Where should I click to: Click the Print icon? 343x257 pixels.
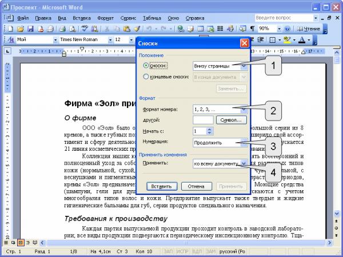(x=62, y=29)
